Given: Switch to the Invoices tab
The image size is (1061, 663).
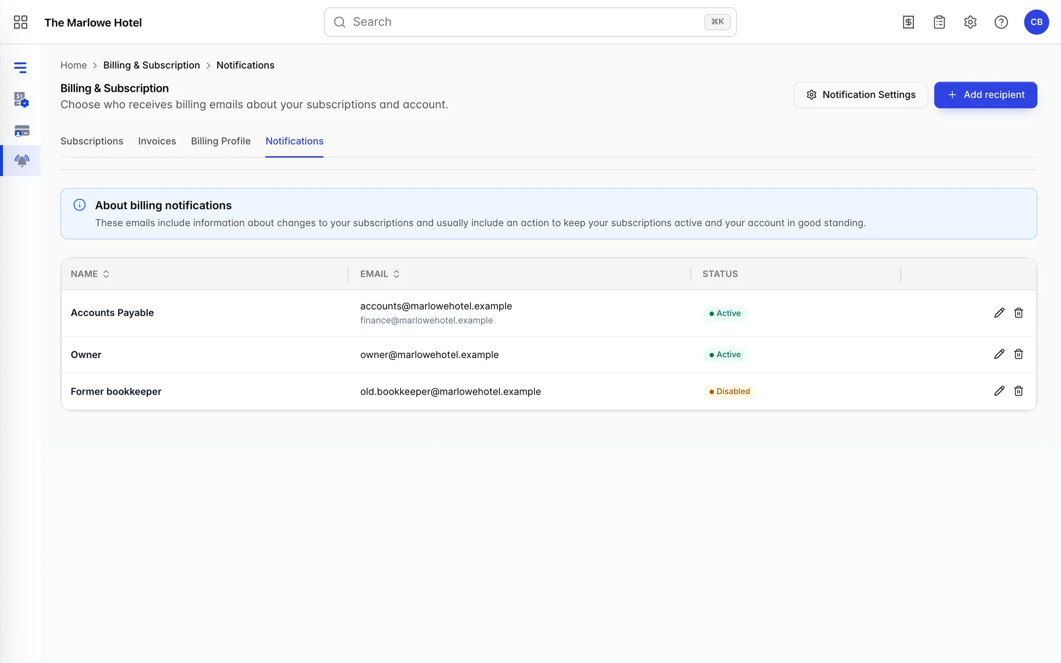Looking at the screenshot, I should click(x=157, y=141).
